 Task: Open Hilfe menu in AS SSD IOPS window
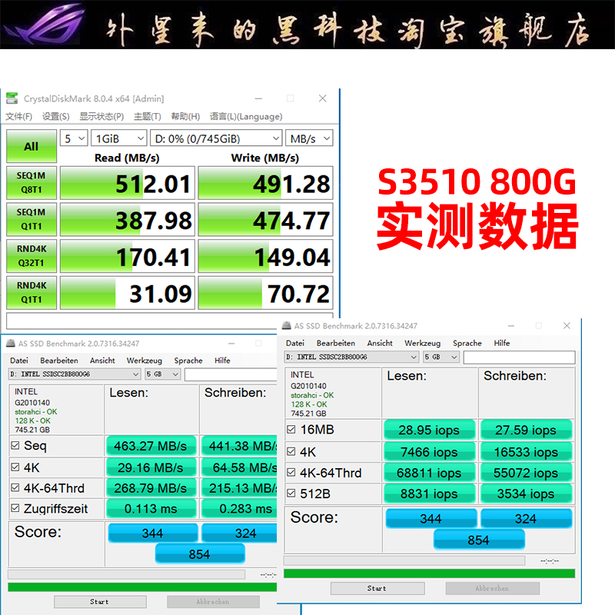[x=502, y=343]
